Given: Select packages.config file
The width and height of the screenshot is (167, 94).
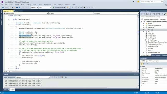Looking at the screenshot, I should (x=153, y=46).
